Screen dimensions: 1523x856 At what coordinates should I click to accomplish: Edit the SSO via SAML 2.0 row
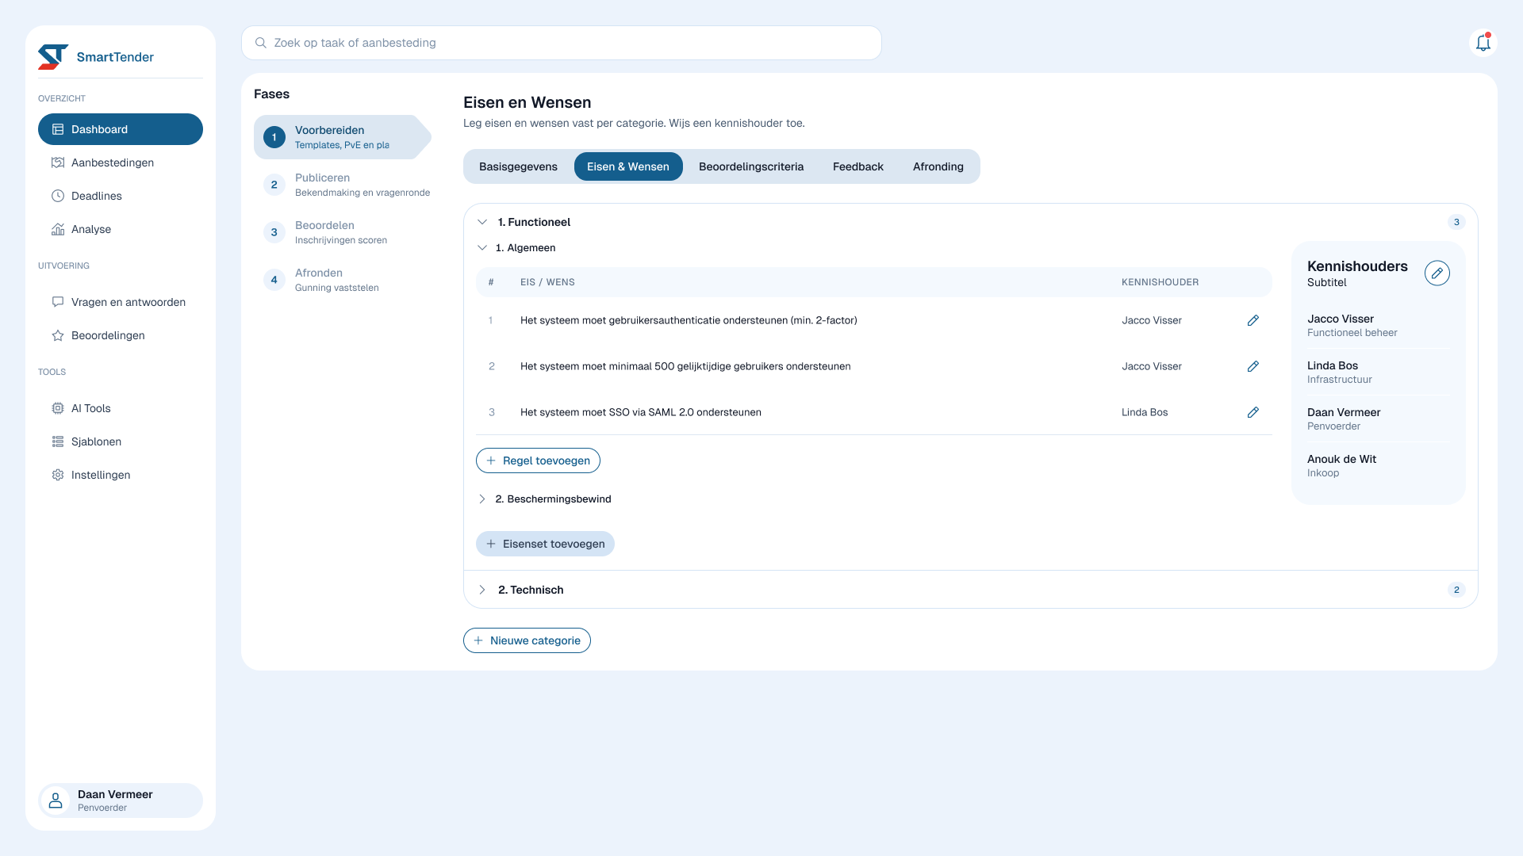(1253, 412)
